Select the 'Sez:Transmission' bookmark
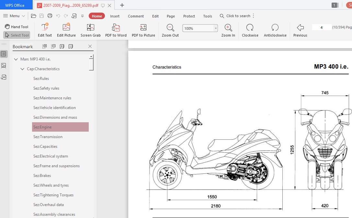The width and height of the screenshot is (352, 218). [x=48, y=137]
